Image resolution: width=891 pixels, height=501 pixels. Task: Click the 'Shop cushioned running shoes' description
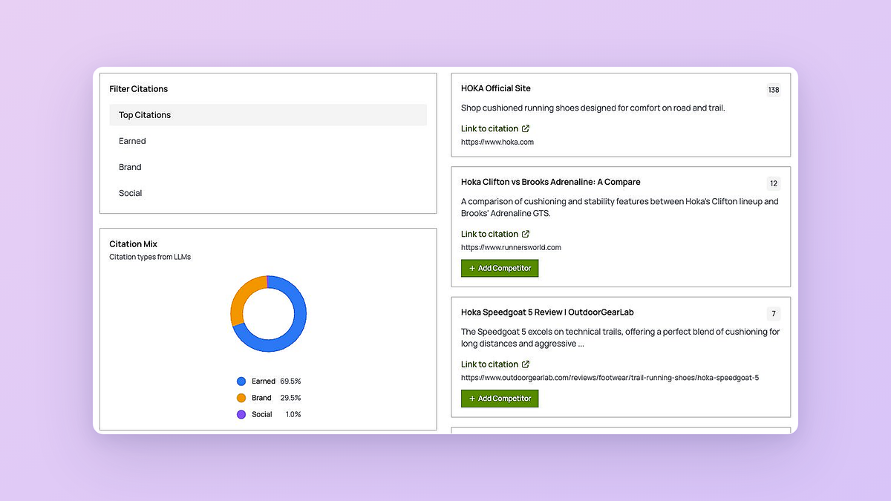[x=593, y=108]
